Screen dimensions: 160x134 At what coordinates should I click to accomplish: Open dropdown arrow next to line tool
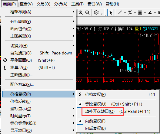click(125, 13)
